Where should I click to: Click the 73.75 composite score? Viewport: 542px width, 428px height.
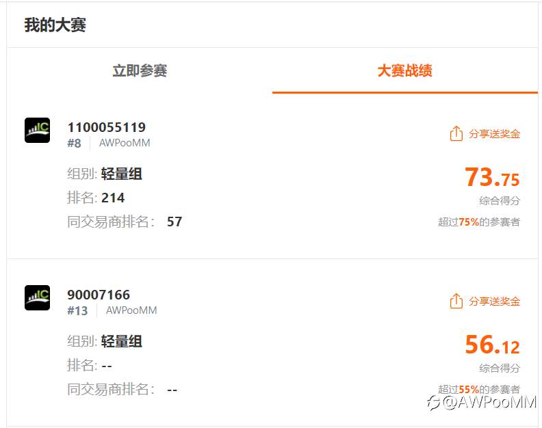pyautogui.click(x=492, y=178)
